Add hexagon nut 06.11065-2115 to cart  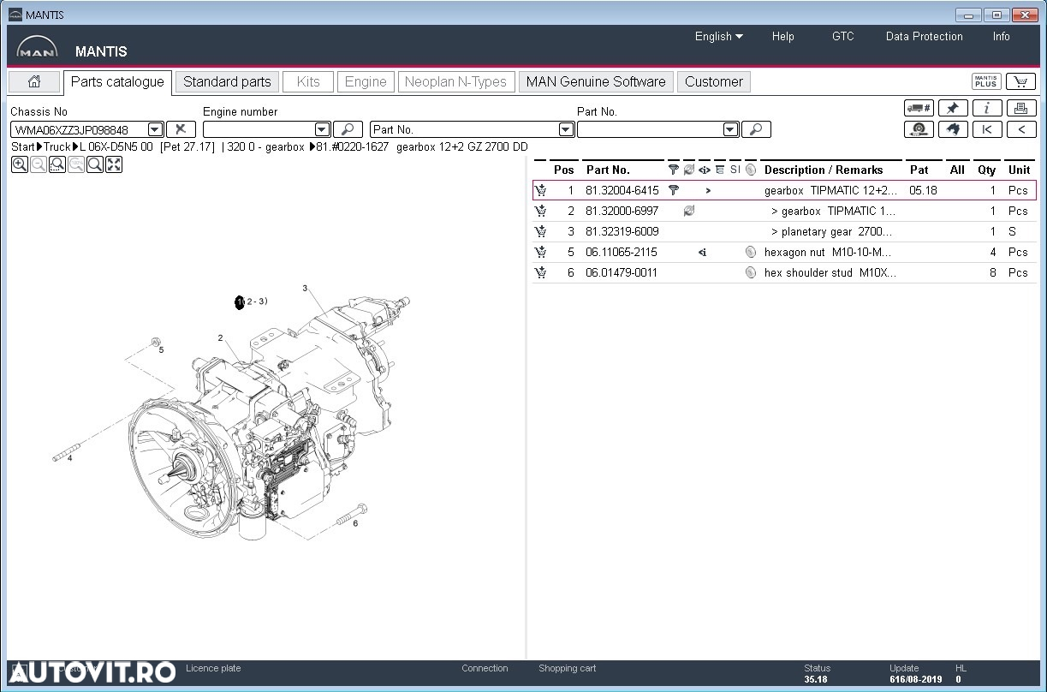click(540, 252)
